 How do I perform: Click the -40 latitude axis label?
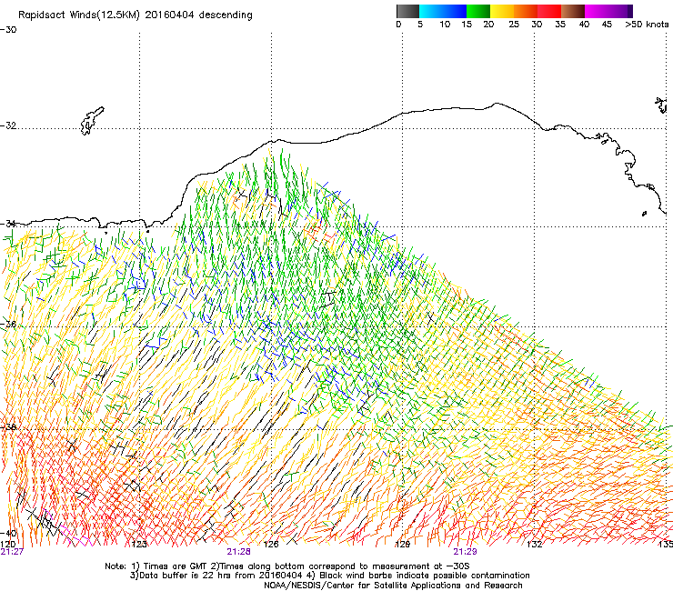8,533
